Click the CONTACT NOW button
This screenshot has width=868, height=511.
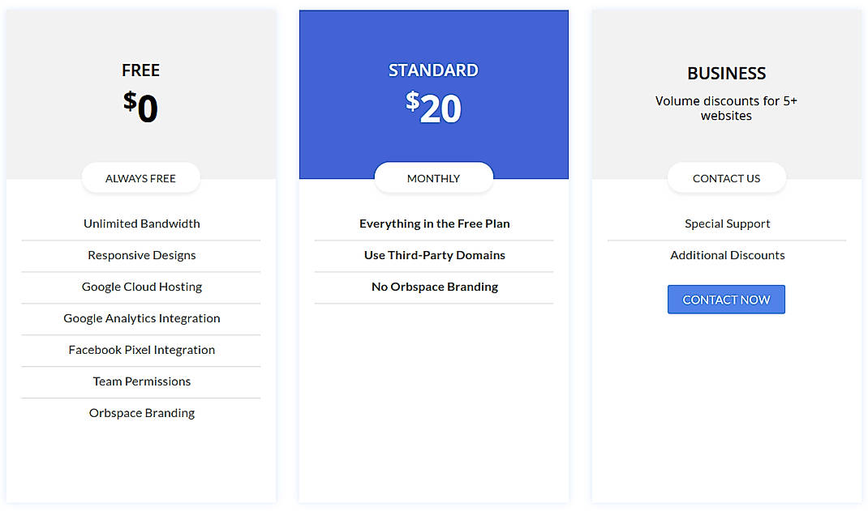pyautogui.click(x=726, y=300)
